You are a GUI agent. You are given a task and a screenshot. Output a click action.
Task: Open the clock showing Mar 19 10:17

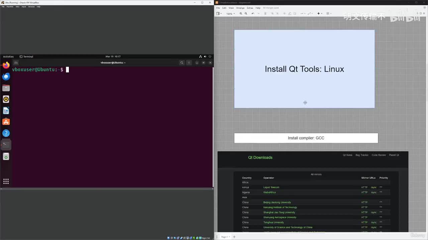point(113,57)
